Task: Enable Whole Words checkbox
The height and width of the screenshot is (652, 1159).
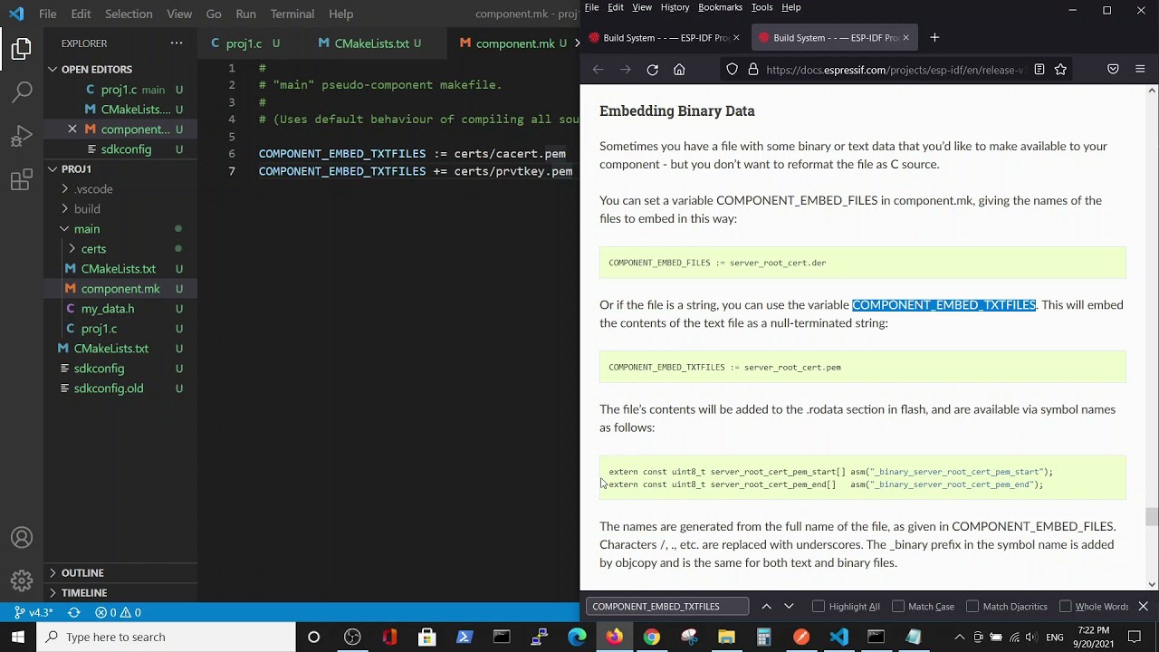Action: click(x=1065, y=607)
